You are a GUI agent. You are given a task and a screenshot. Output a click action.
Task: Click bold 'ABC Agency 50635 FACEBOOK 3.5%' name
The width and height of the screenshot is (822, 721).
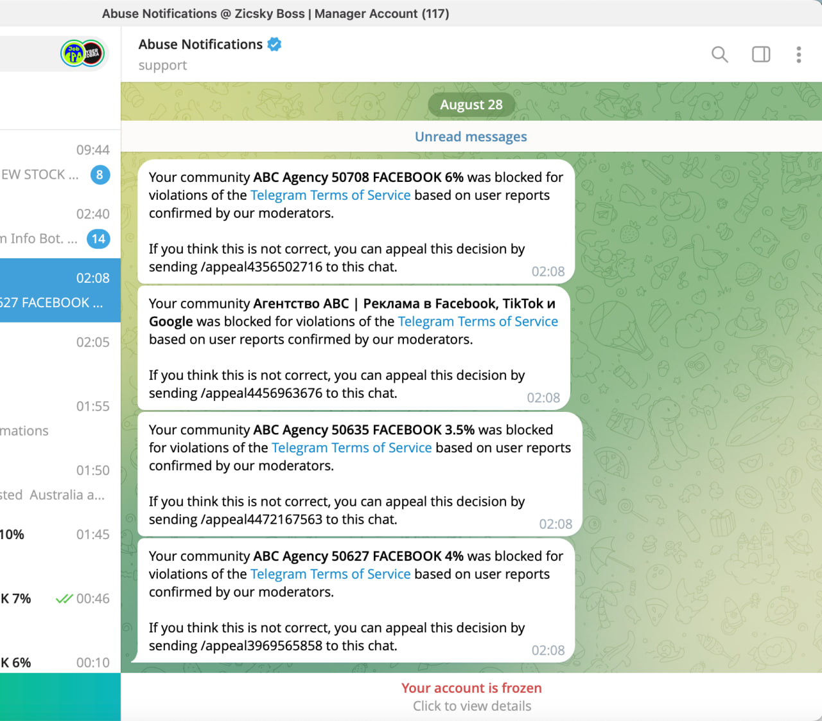coord(364,430)
